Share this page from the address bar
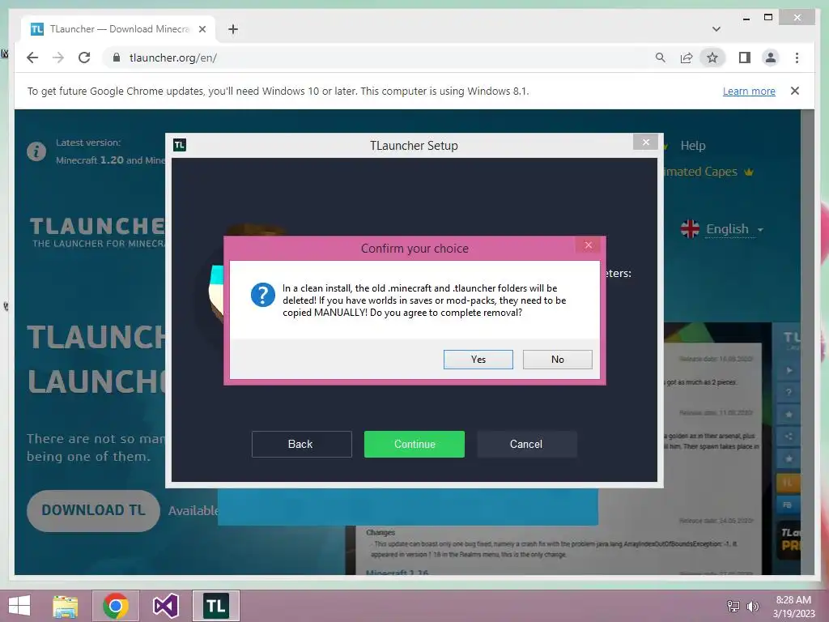 687,58
